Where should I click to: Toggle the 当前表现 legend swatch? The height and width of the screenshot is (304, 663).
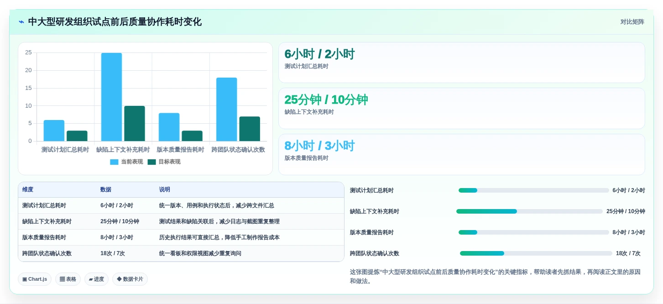point(114,162)
